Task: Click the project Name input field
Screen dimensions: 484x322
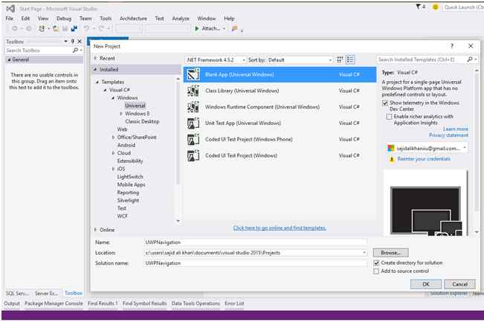Action: tap(255, 242)
